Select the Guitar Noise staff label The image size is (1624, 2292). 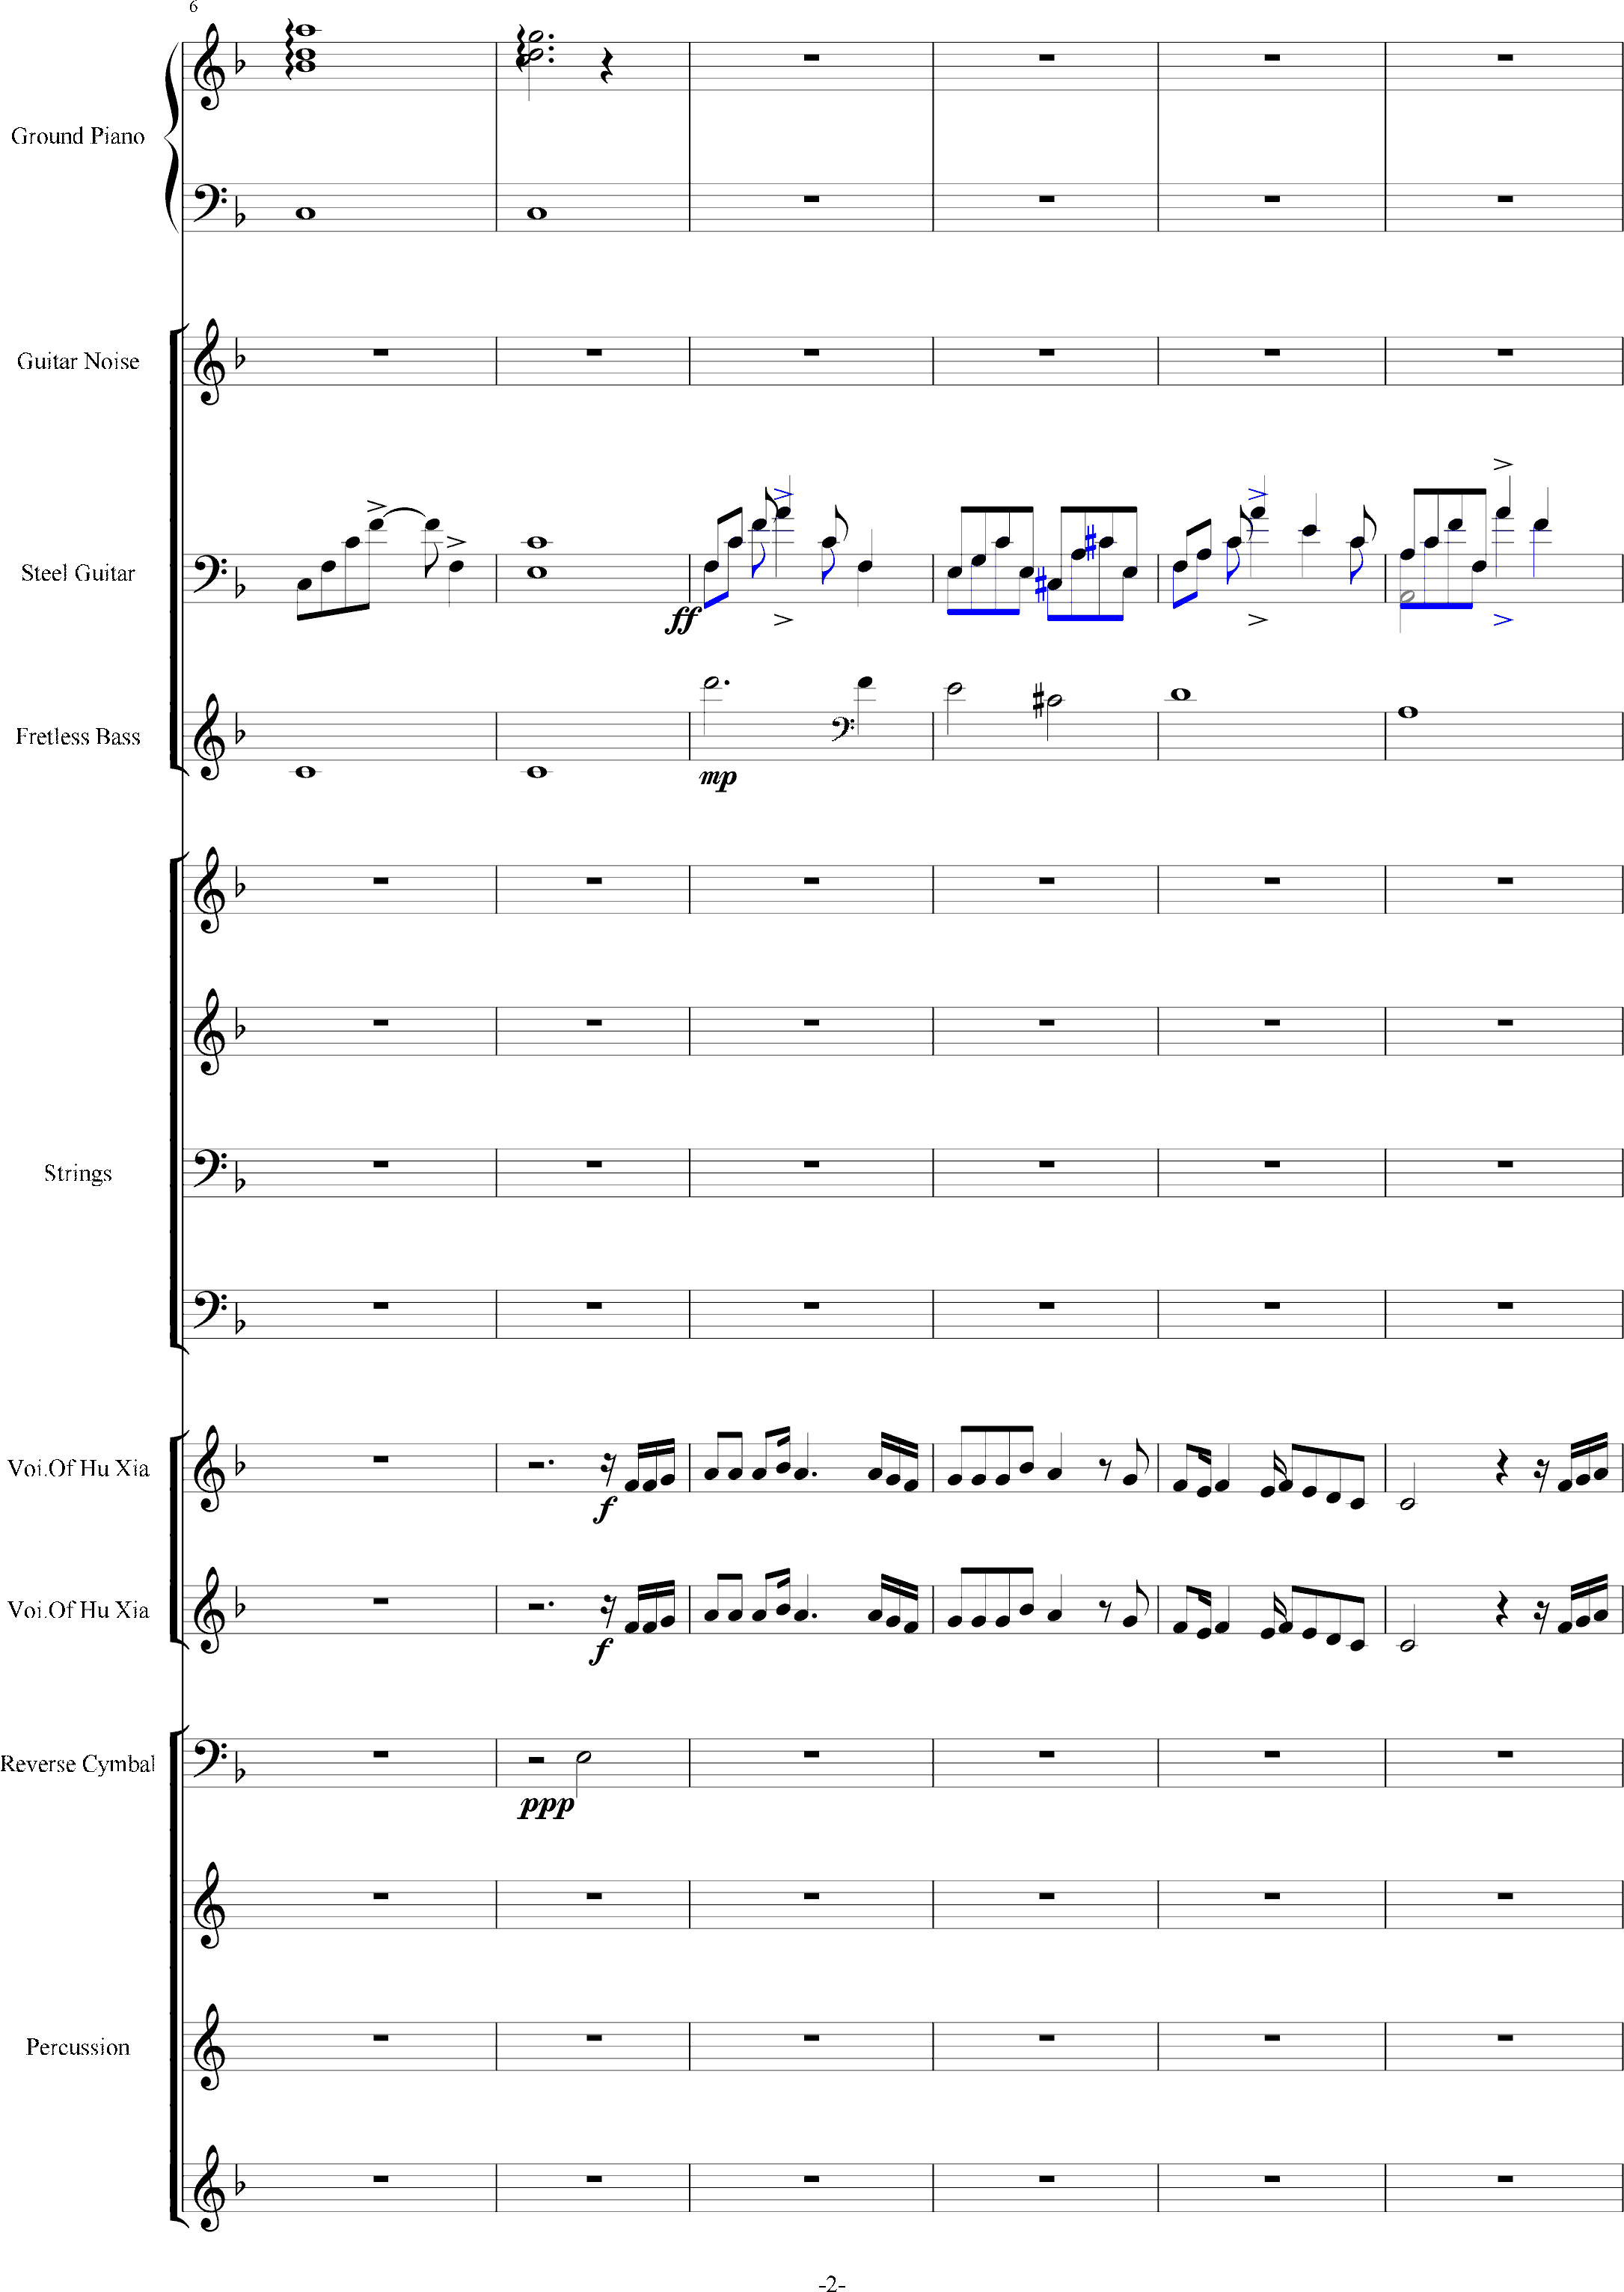[x=78, y=361]
